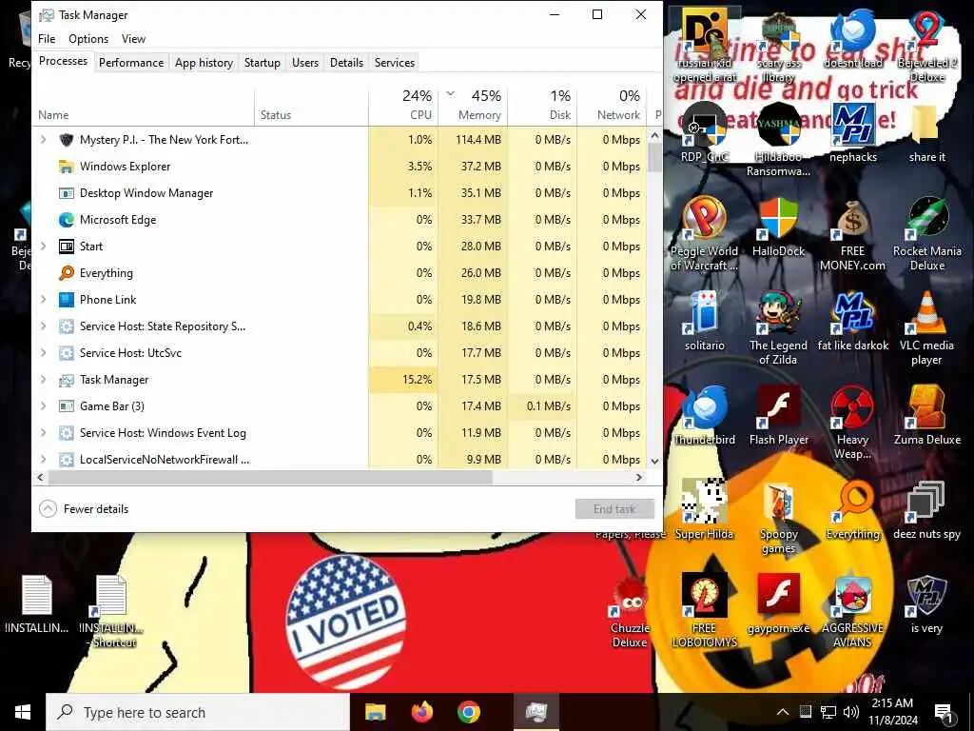
Task: Sort processes by Name column header
Action: click(144, 106)
